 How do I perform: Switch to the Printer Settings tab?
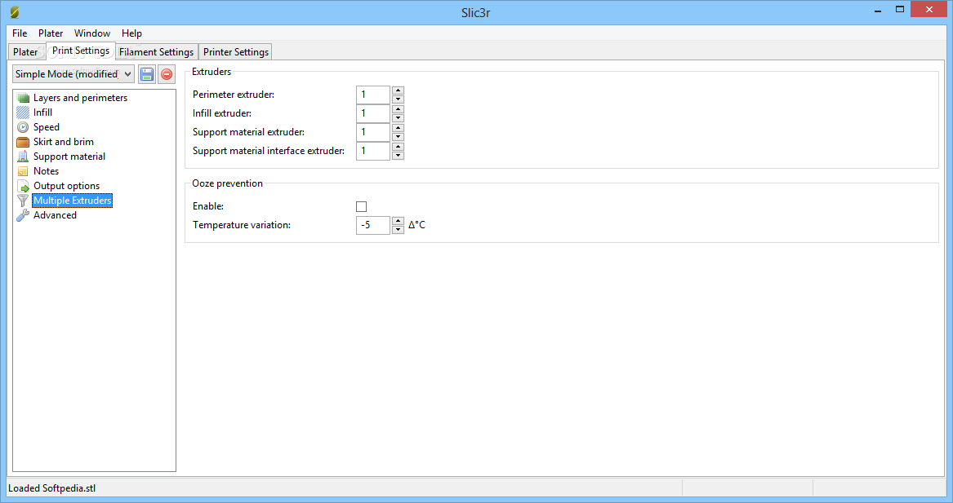(236, 52)
